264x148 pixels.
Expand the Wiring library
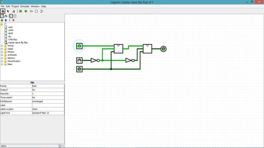(2, 46)
